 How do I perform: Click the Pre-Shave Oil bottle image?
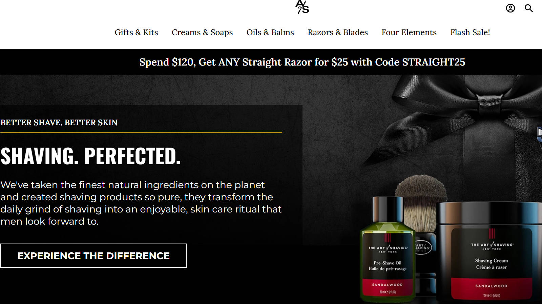(x=388, y=250)
